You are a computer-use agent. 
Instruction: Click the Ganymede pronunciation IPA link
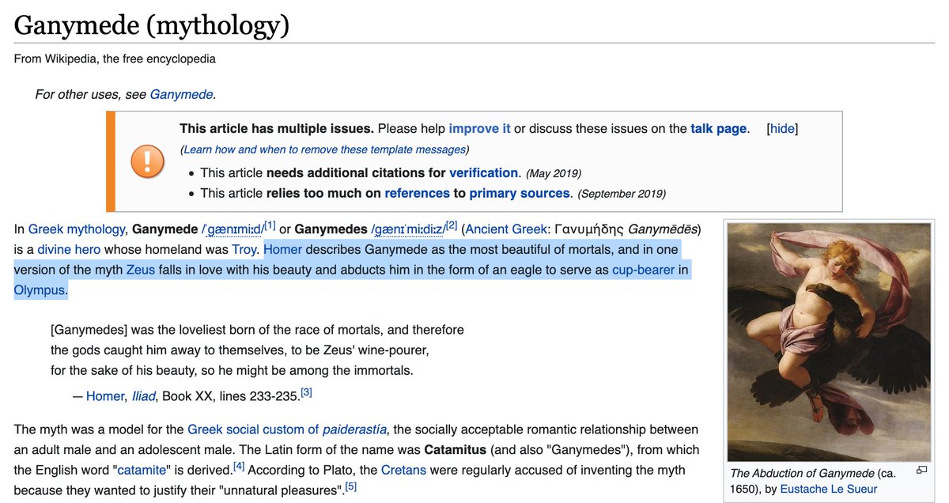(x=233, y=229)
